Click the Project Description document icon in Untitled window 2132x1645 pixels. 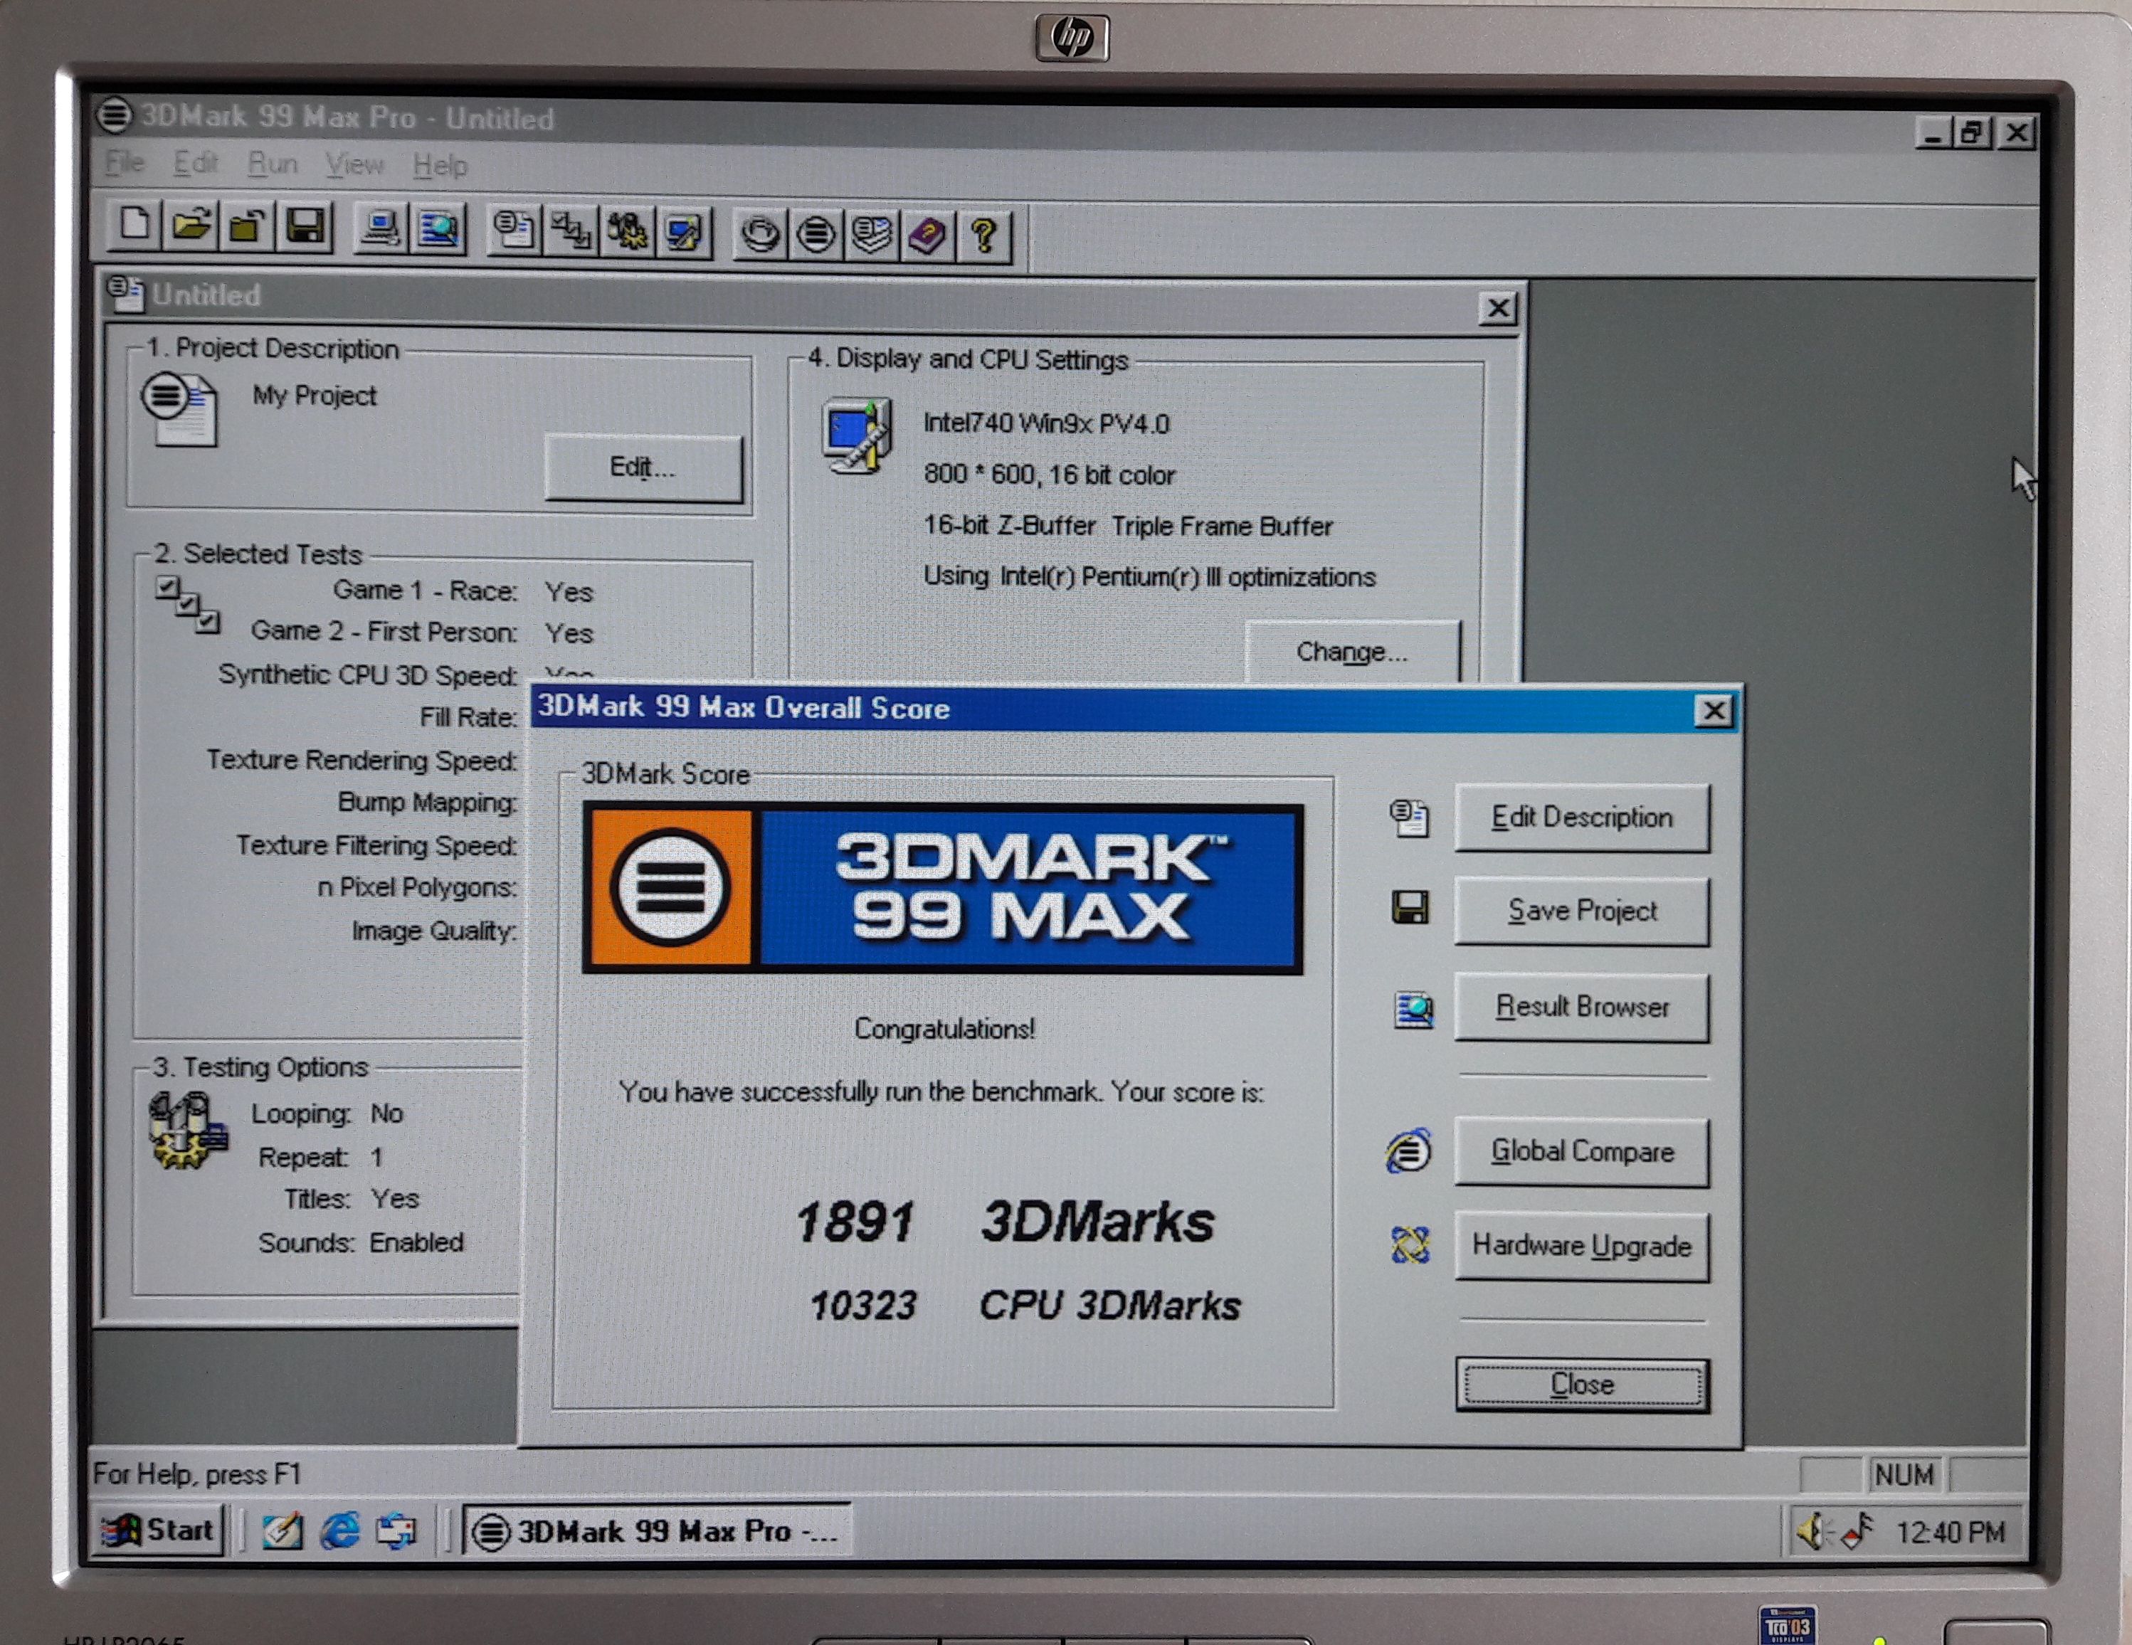[x=179, y=409]
